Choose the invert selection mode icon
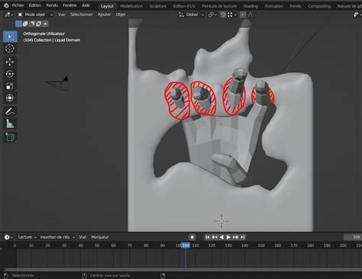362x279 pixels. coord(39,24)
